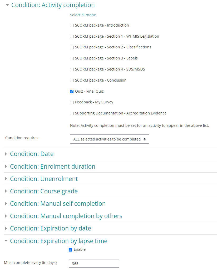Click Select all/none link

(x=83, y=15)
